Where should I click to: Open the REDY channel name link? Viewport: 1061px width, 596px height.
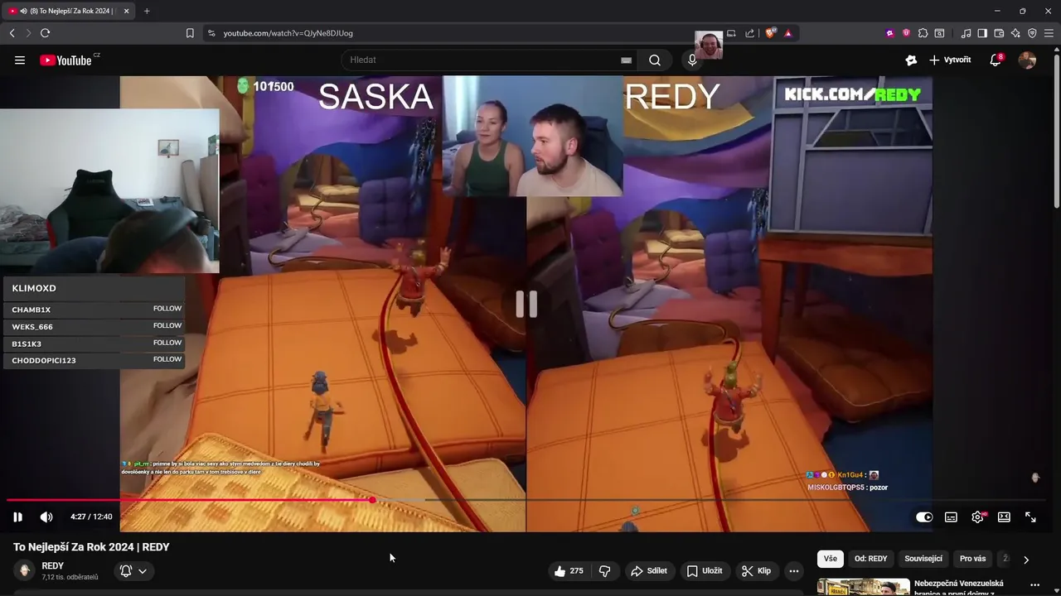pos(52,566)
